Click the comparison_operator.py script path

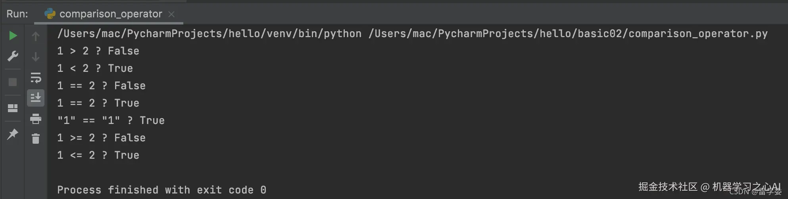click(568, 34)
